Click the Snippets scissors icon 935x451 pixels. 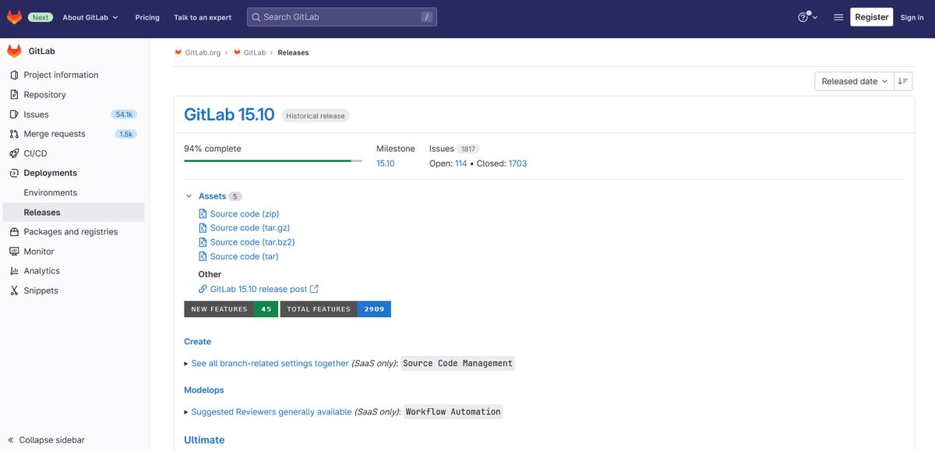coord(14,291)
